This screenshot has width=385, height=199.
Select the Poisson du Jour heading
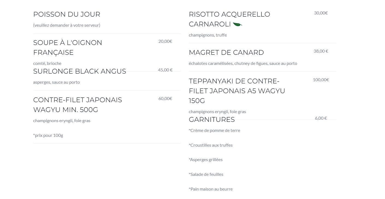coord(67,14)
